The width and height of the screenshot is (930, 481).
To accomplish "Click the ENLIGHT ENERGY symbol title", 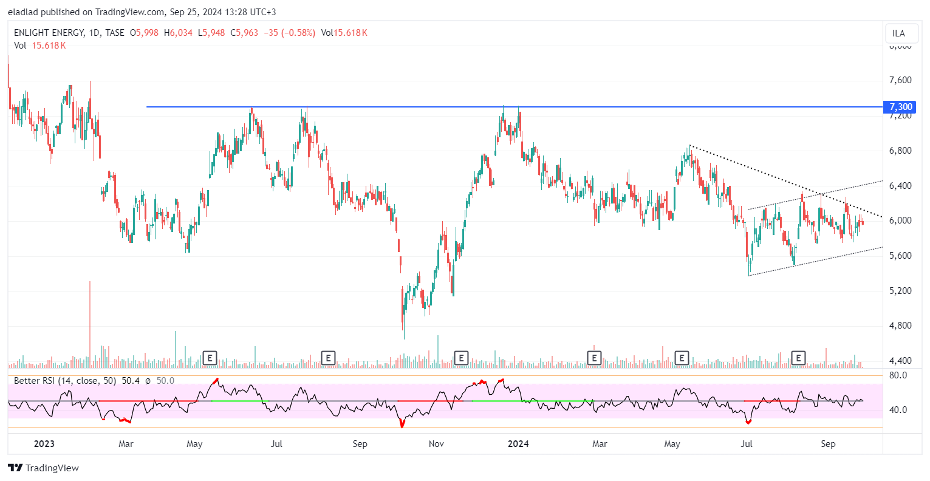I will pos(49,33).
